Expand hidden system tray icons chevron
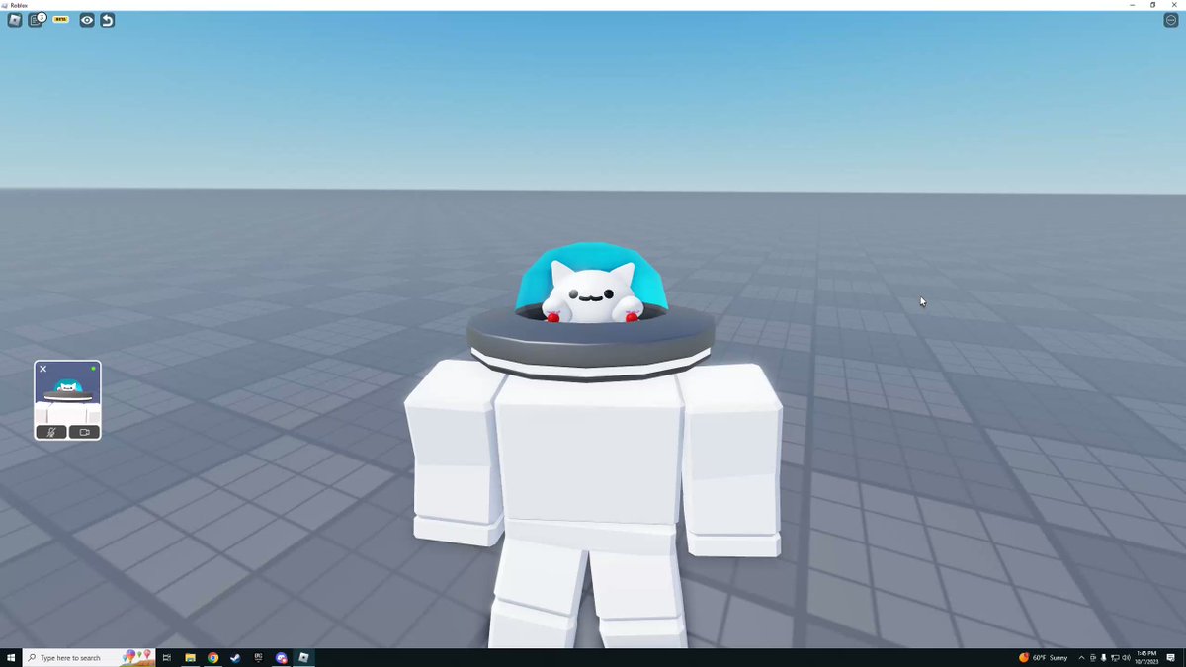This screenshot has height=667, width=1186. tap(1081, 657)
